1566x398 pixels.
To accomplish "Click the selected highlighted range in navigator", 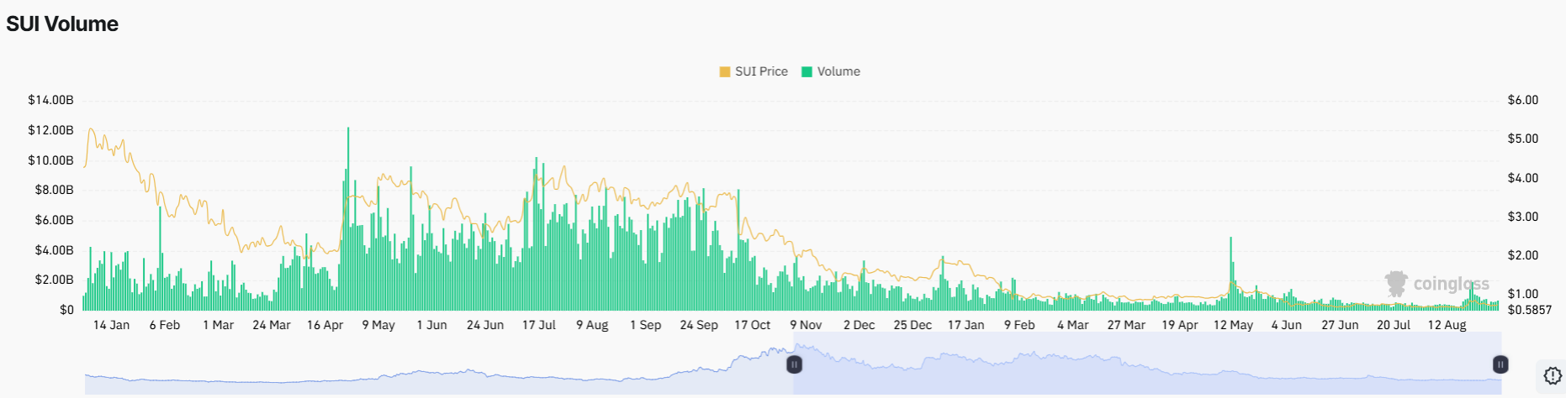I will pos(1147,364).
